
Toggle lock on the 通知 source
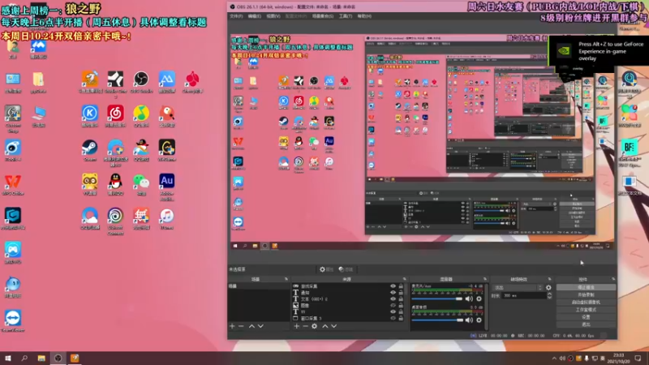[401, 293]
